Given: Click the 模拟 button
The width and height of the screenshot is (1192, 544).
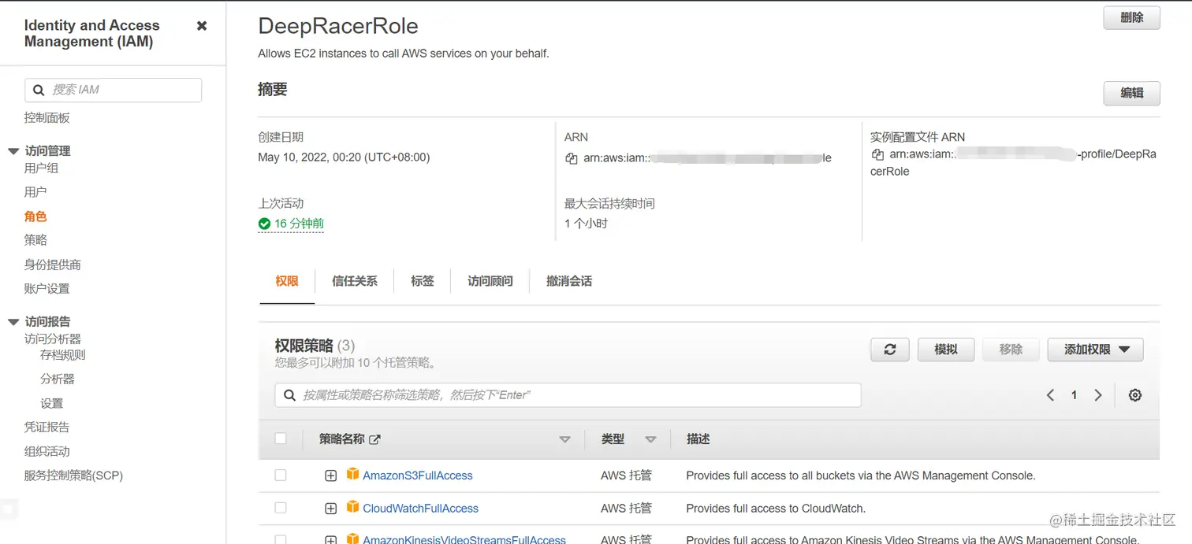Looking at the screenshot, I should [946, 350].
